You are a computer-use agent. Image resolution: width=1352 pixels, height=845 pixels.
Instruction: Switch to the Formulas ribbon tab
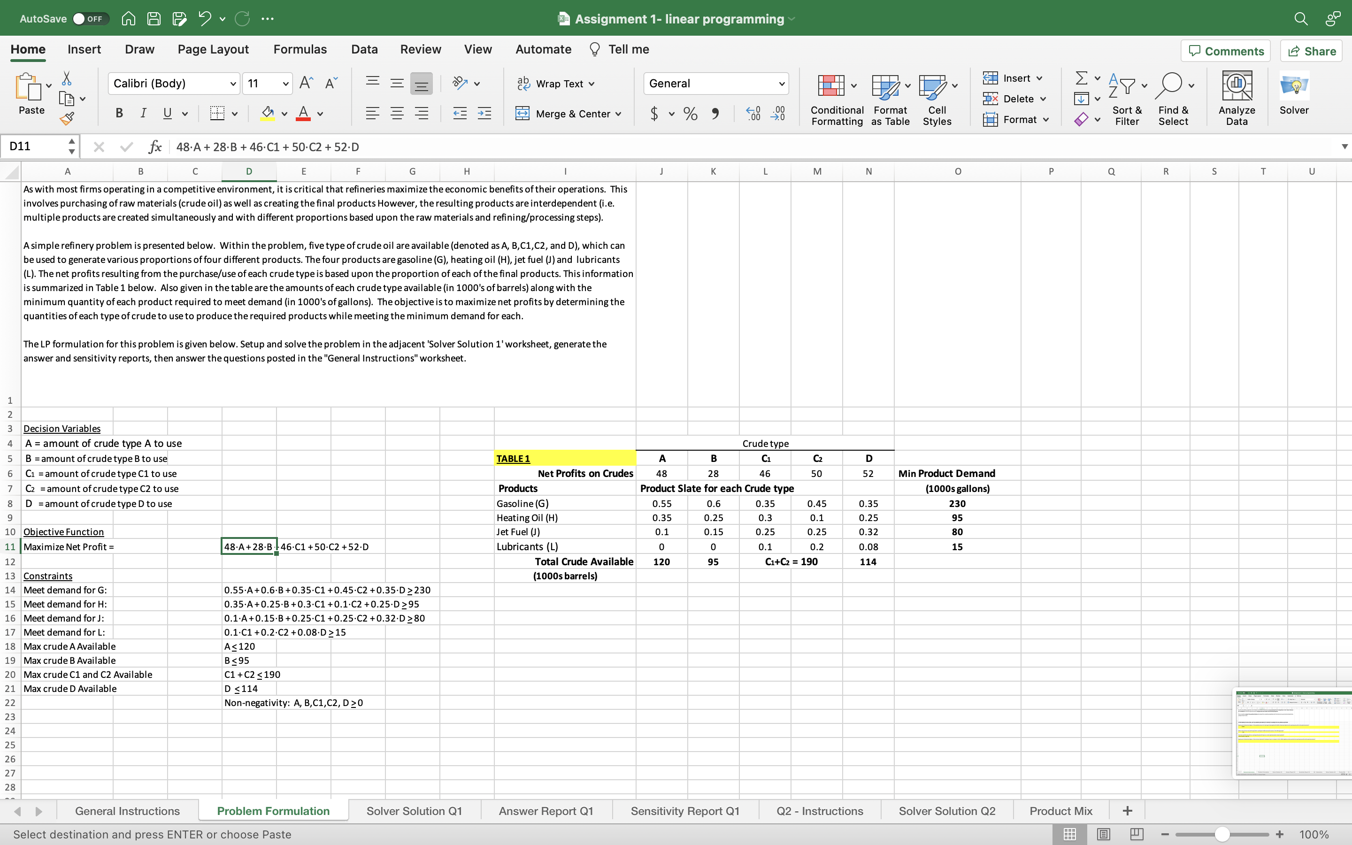click(300, 49)
